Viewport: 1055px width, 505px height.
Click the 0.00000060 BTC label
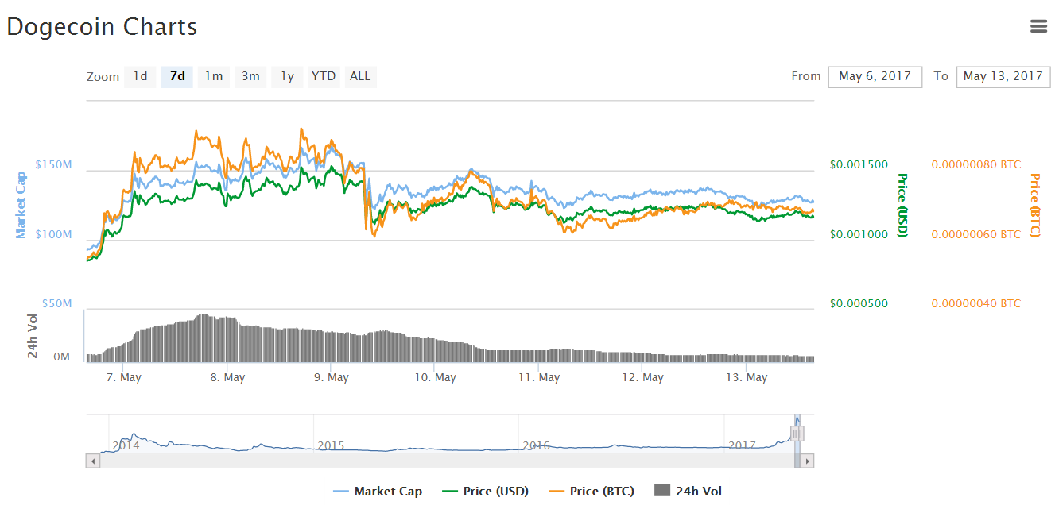coord(976,234)
